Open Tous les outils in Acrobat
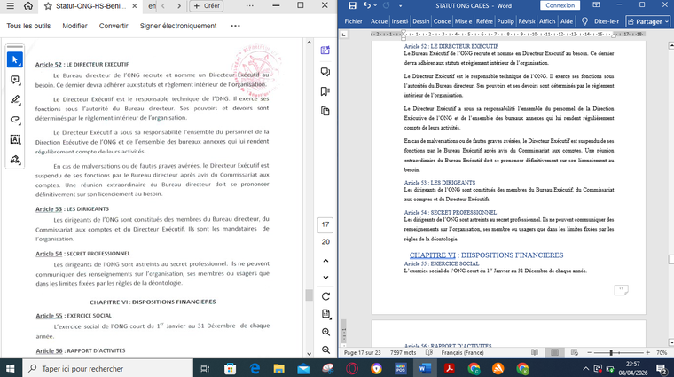 28,26
